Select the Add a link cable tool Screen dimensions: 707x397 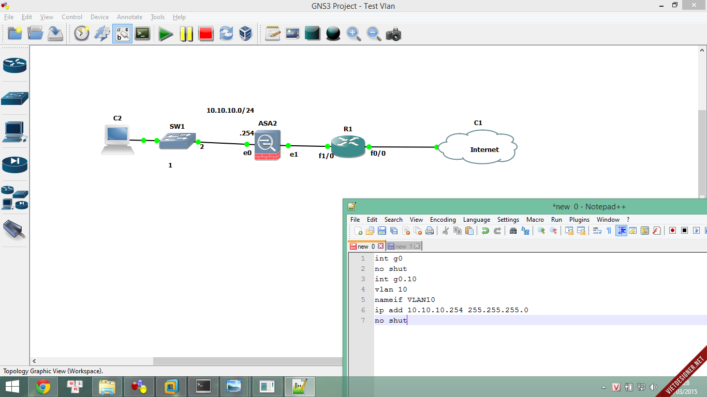click(x=14, y=230)
